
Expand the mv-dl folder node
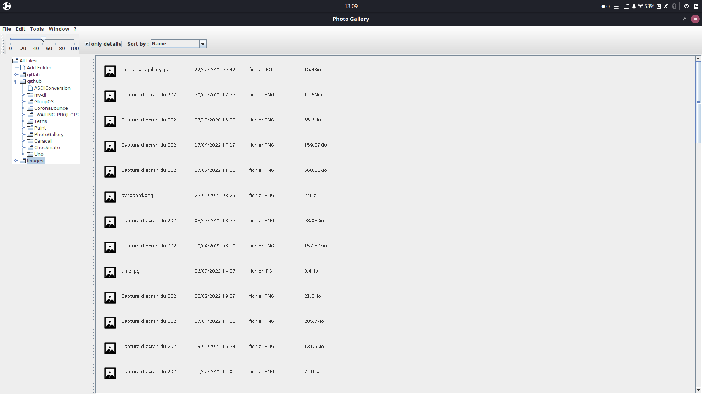(x=23, y=95)
